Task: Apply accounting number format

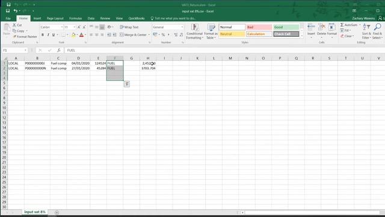Action: pos(155,35)
